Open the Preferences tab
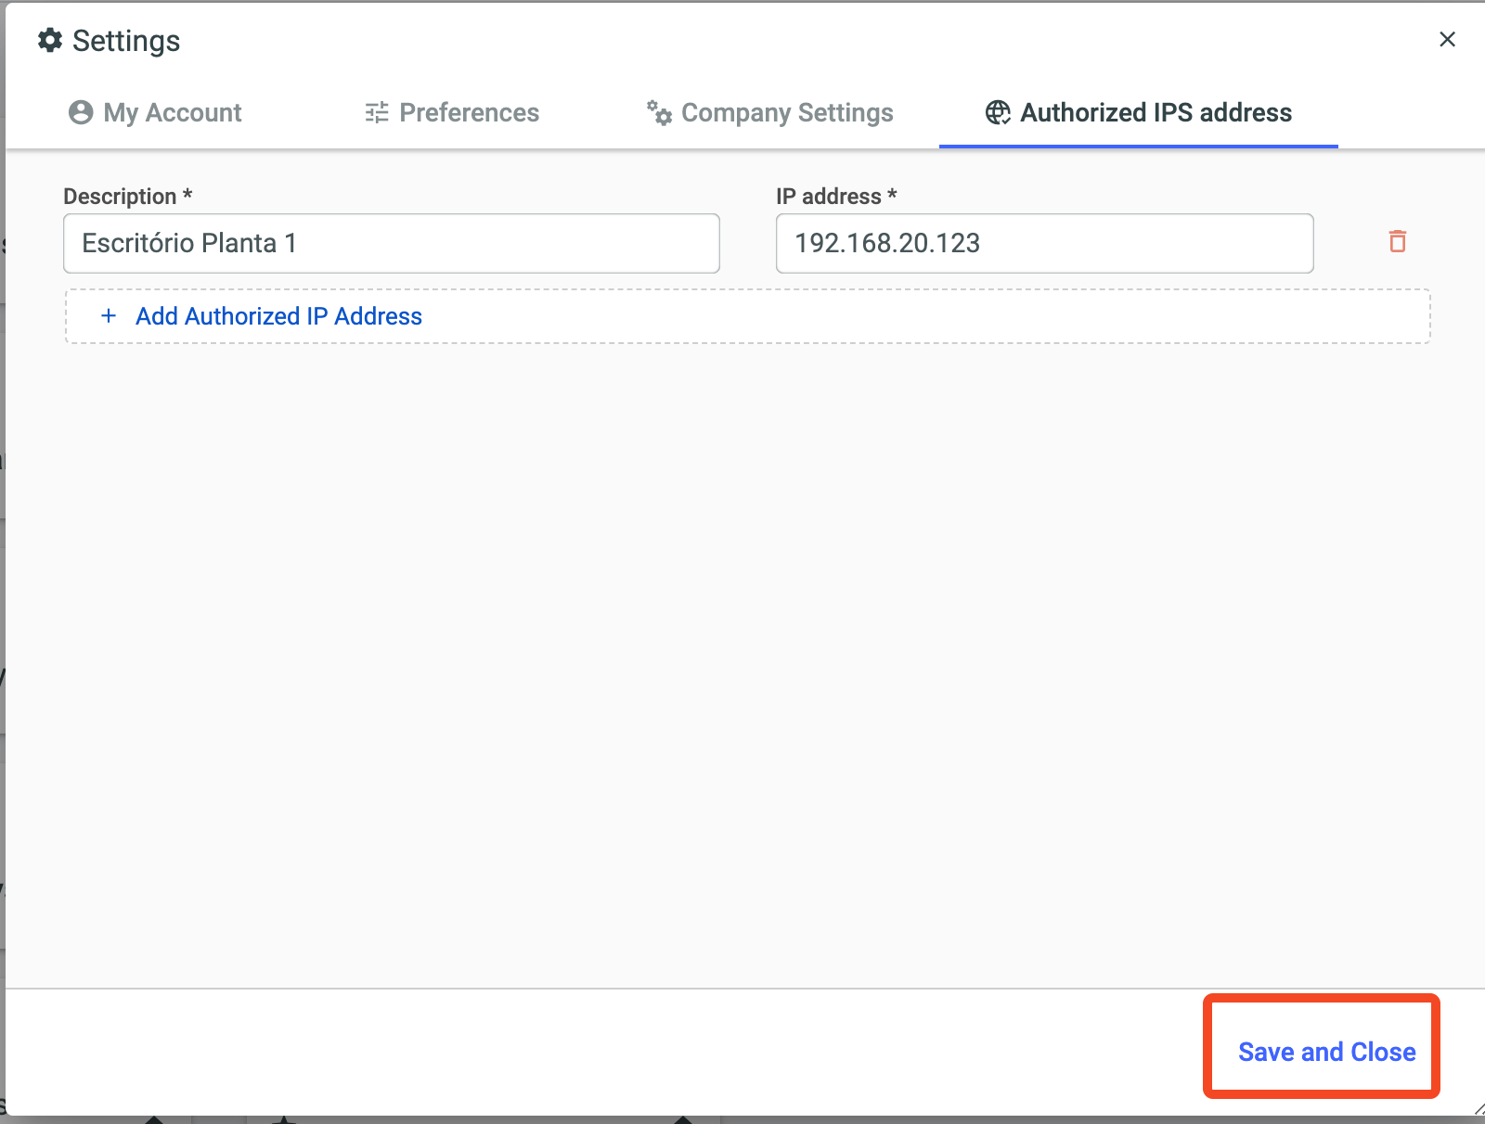The height and width of the screenshot is (1124, 1485). [x=469, y=112]
